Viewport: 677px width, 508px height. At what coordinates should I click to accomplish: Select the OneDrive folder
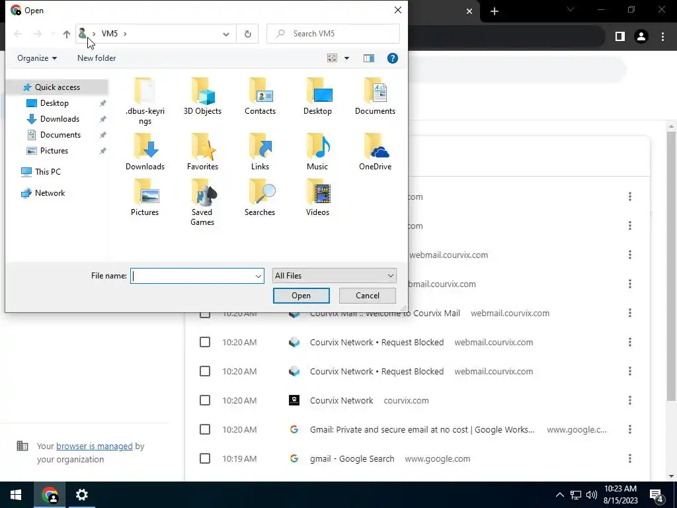(x=376, y=152)
